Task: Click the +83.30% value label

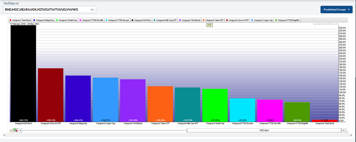Action: tap(243, 120)
